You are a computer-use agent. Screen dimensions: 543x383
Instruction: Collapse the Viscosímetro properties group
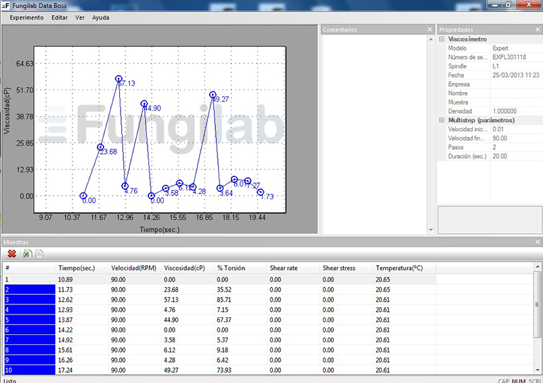[442, 39]
